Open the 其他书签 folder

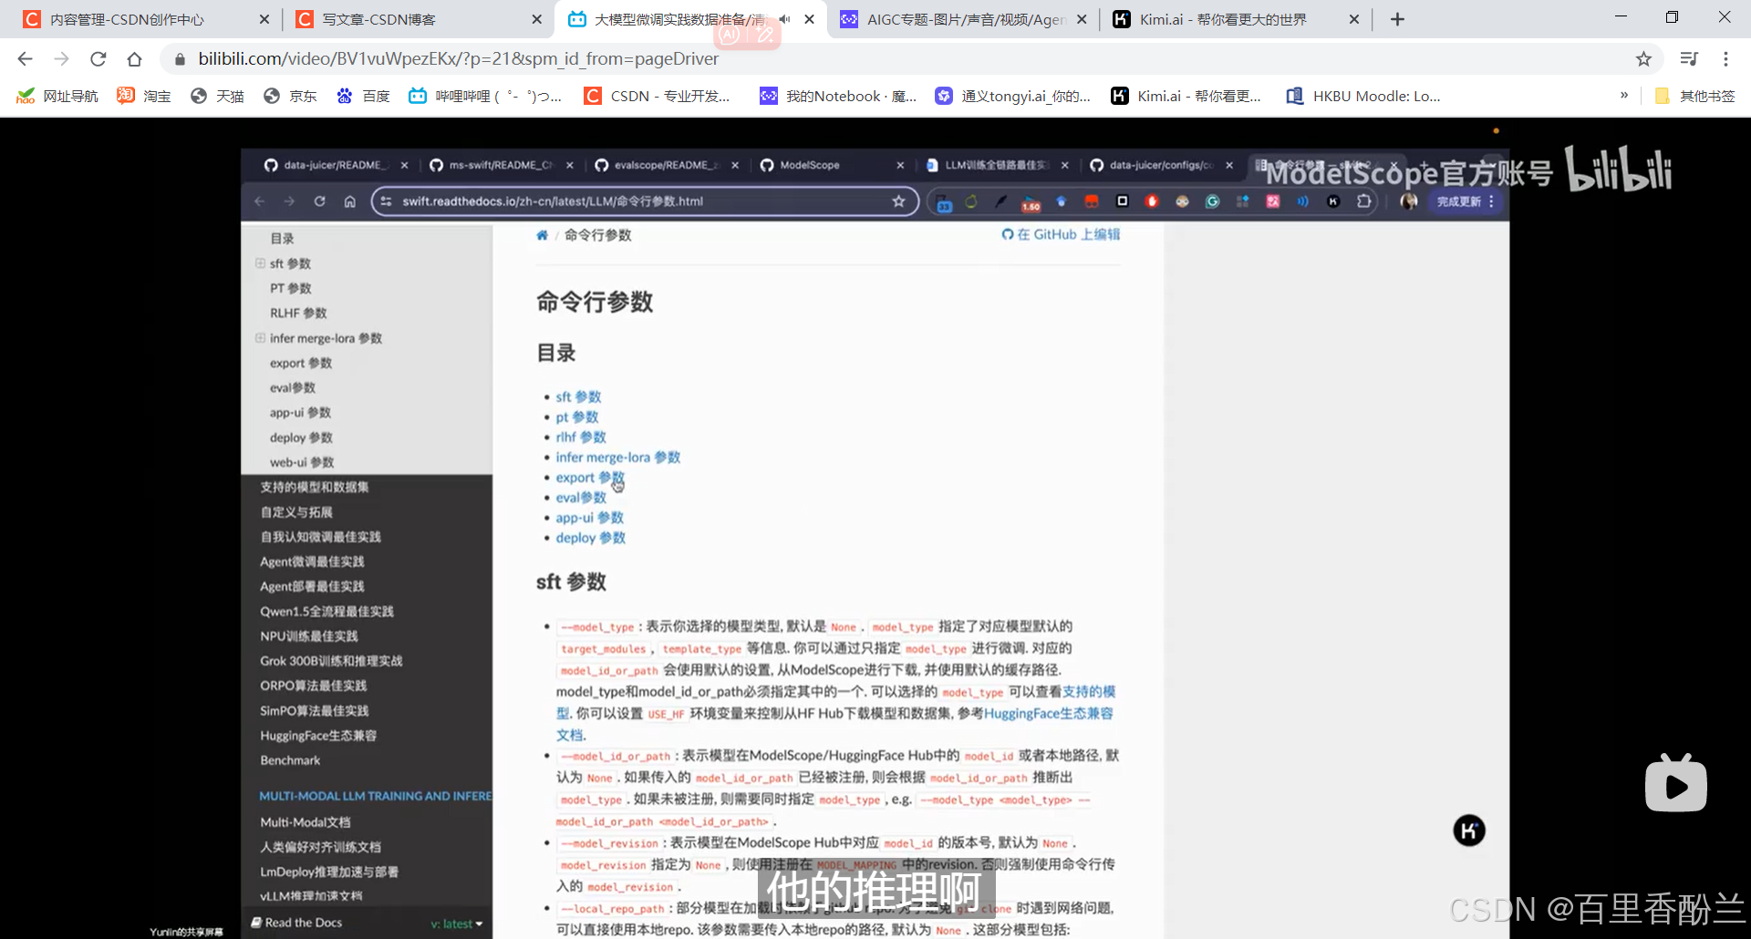click(x=1694, y=96)
